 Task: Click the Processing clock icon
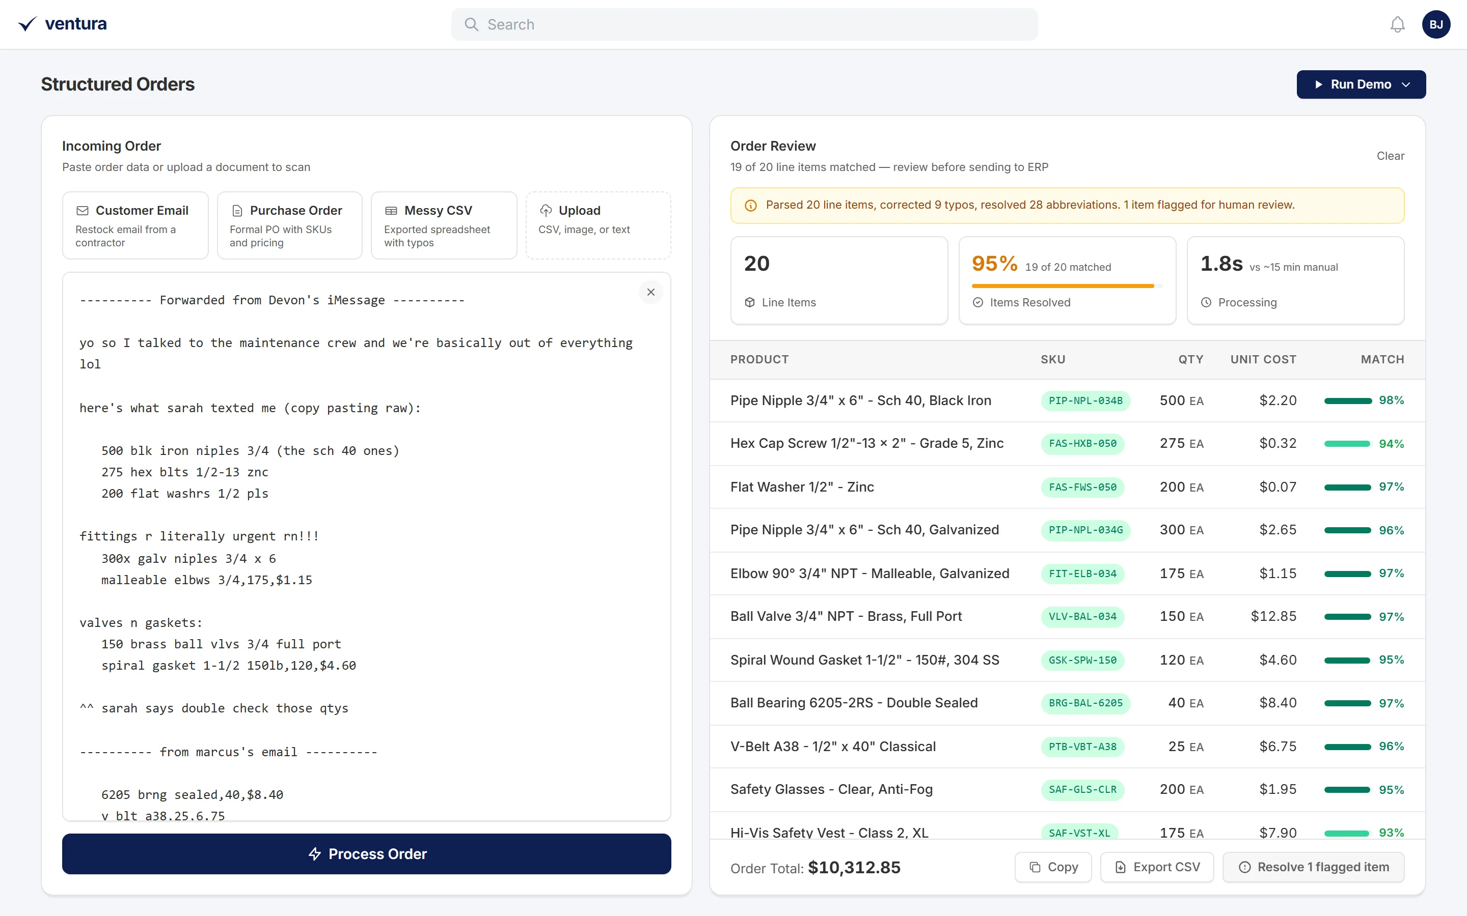1206,302
